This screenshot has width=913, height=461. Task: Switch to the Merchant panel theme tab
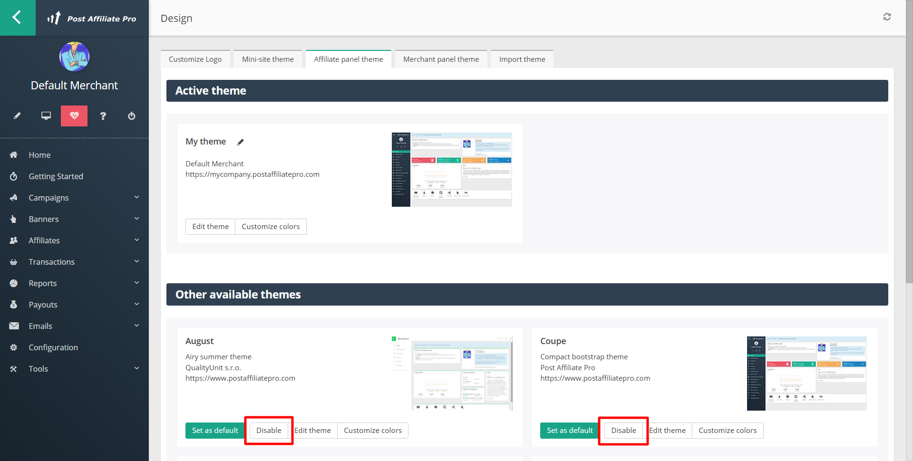pos(441,59)
